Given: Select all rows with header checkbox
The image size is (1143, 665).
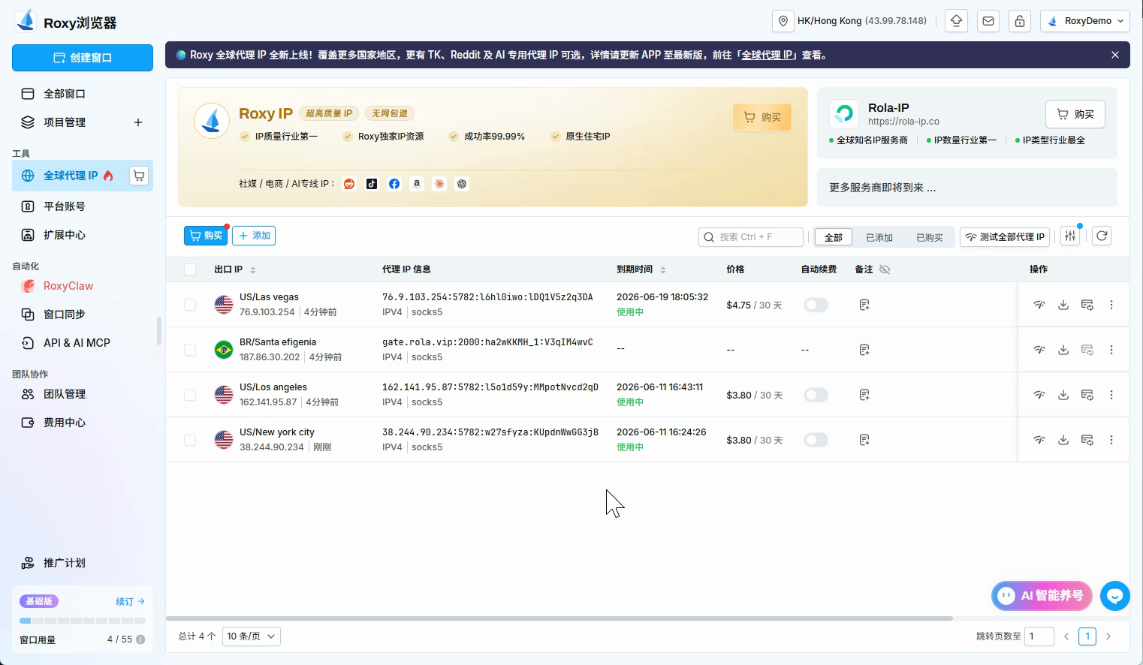Looking at the screenshot, I should pyautogui.click(x=190, y=269).
